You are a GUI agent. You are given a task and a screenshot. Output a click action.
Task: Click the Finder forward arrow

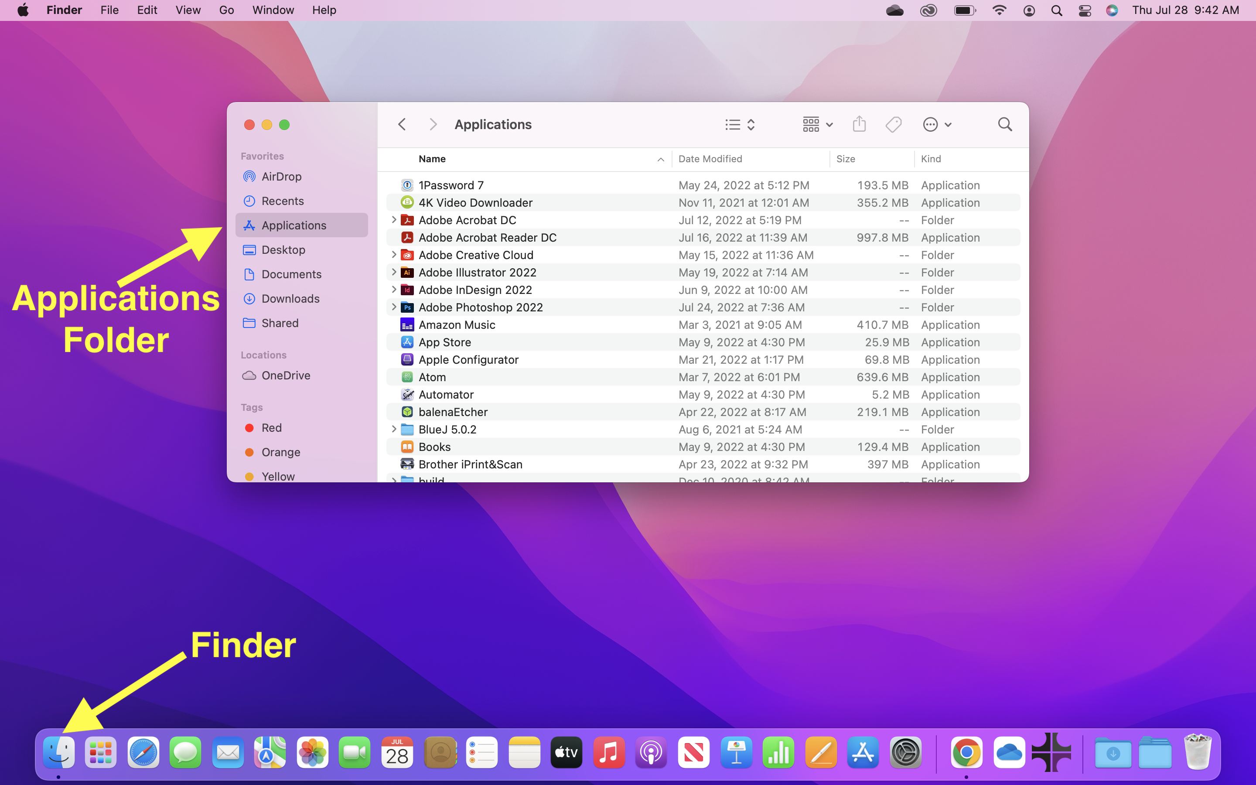[433, 125]
